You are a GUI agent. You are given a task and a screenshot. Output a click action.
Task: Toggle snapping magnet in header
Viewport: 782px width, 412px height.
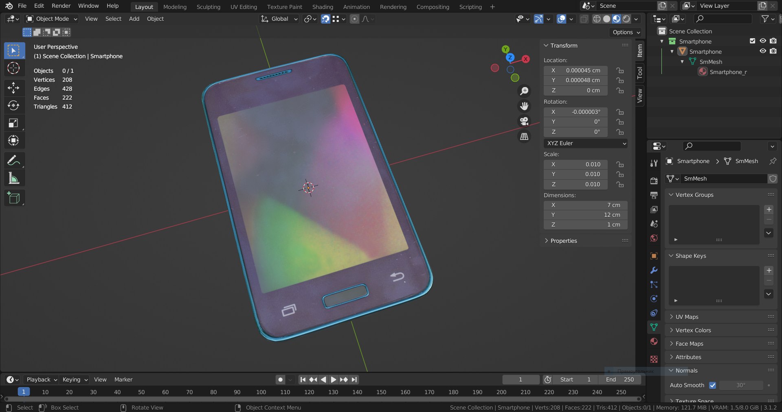point(325,19)
